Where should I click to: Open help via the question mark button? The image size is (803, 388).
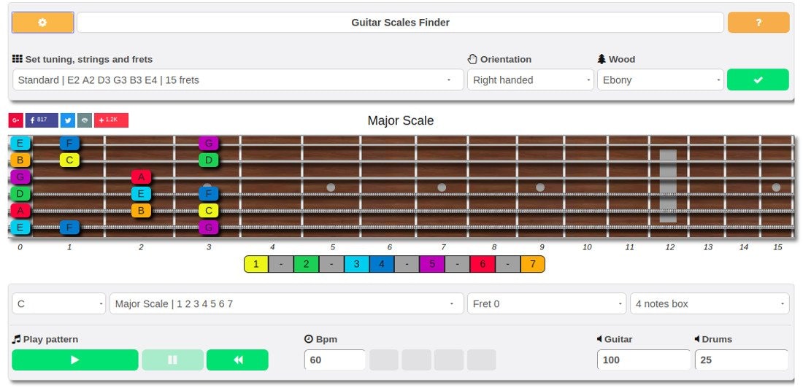[758, 23]
